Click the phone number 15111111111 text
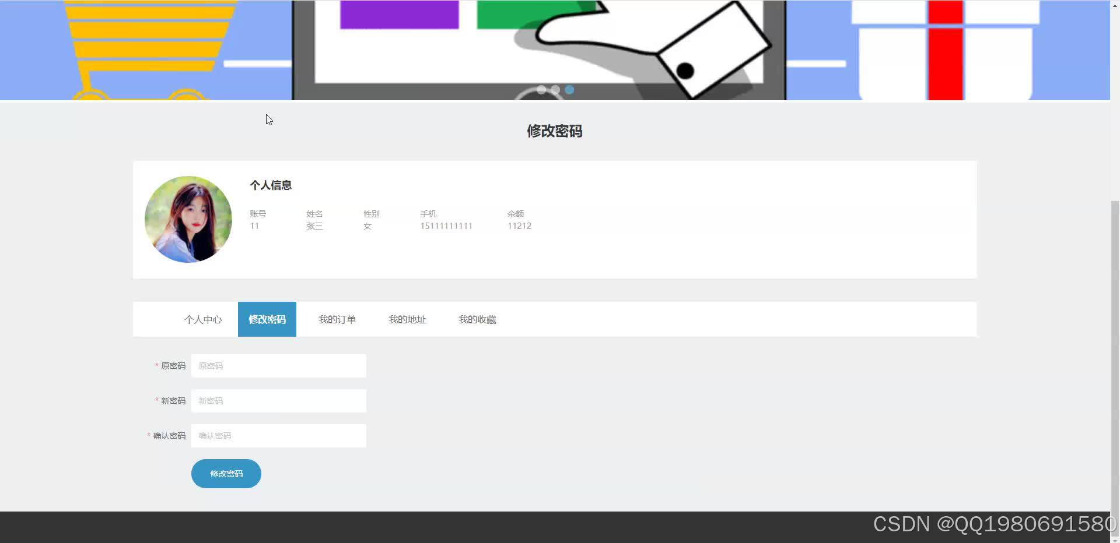Viewport: 1120px width, 543px height. tap(446, 225)
